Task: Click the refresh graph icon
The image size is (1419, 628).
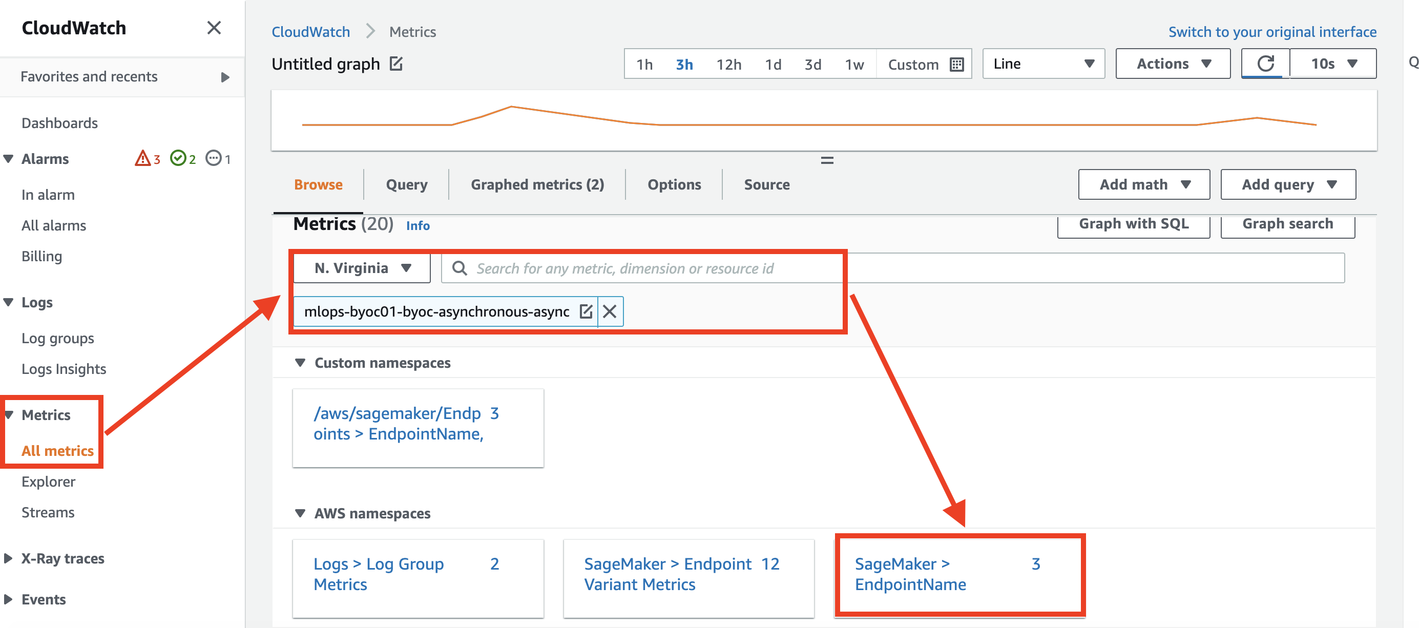Action: click(x=1265, y=64)
